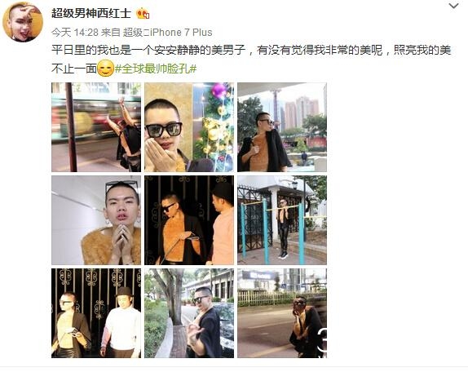
Task: Open the post options chevron menu
Action: [x=453, y=6]
